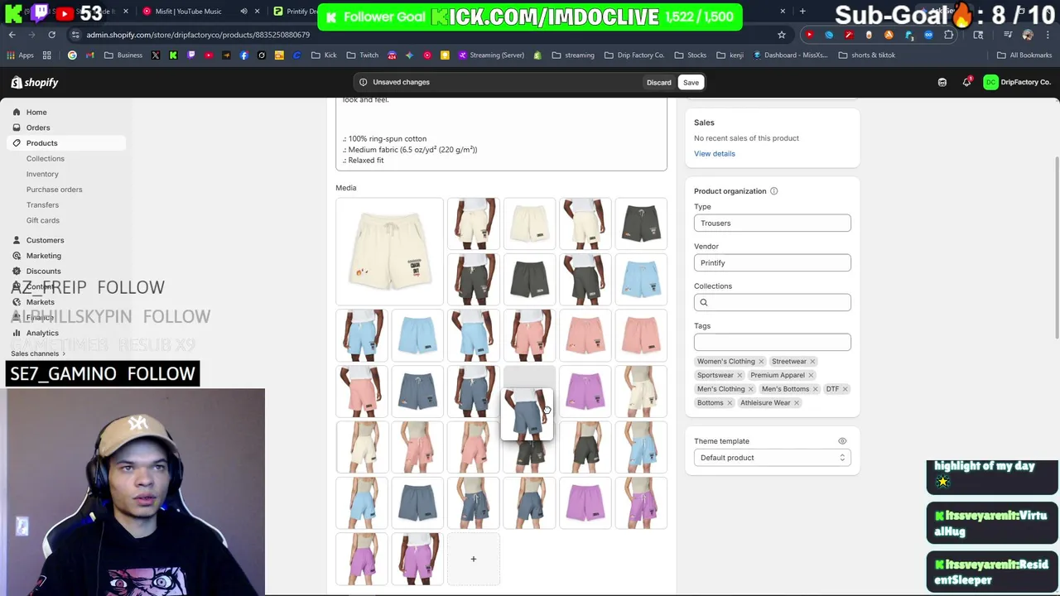The height and width of the screenshot is (596, 1060).
Task: Click the Analytics bar chart icon
Action: pyautogui.click(x=17, y=333)
